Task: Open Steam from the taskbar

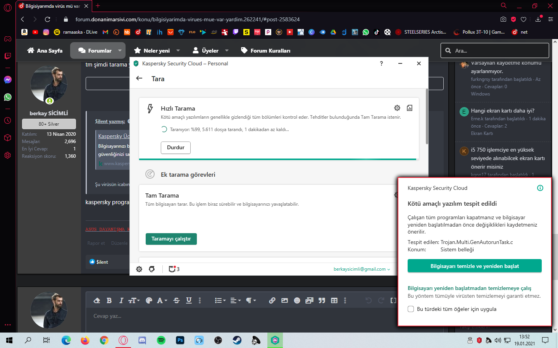Action: 237,340
